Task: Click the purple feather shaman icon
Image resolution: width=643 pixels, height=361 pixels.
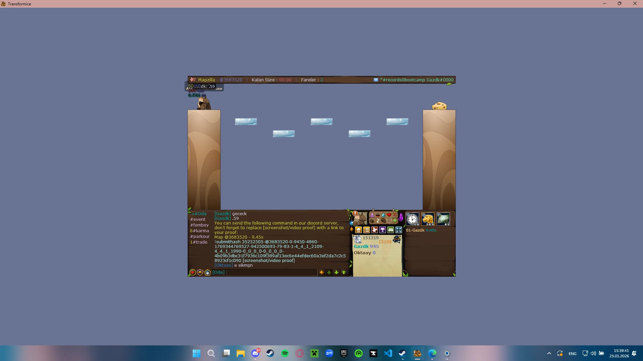Action: point(401,217)
